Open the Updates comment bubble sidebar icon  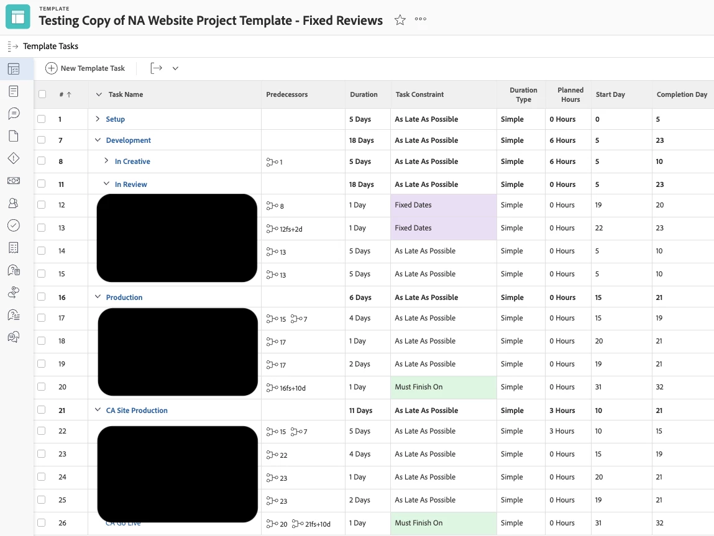click(x=14, y=113)
